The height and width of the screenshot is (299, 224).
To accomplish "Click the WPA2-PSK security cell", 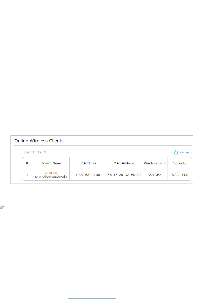I will (180, 175).
